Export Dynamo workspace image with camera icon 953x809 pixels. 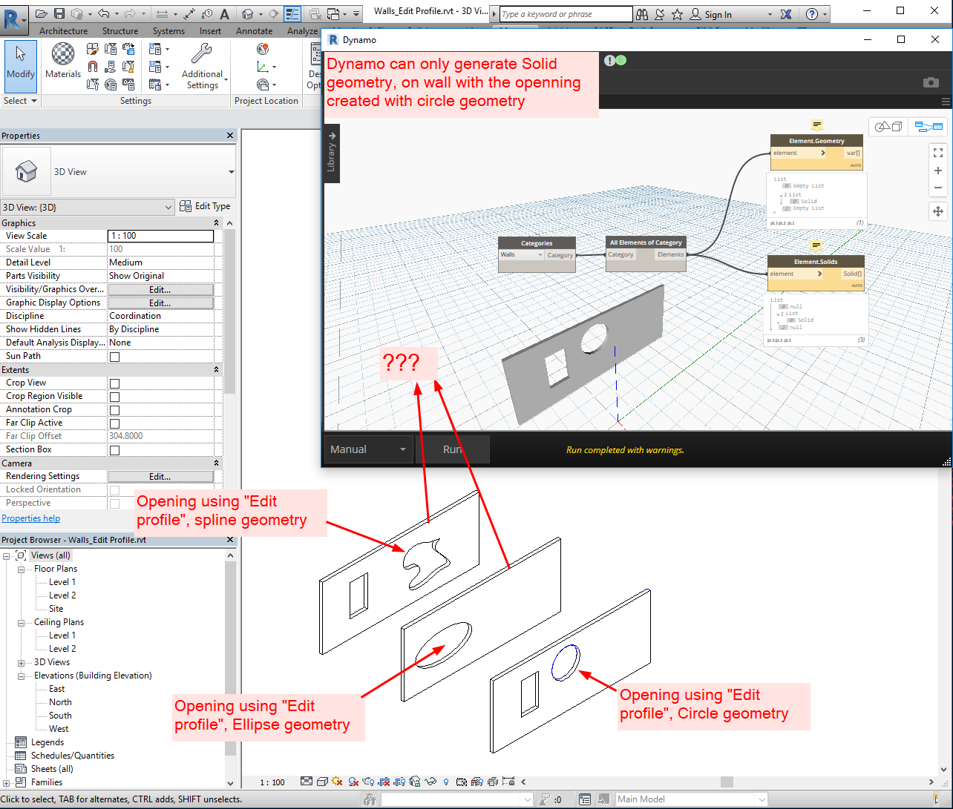(931, 82)
